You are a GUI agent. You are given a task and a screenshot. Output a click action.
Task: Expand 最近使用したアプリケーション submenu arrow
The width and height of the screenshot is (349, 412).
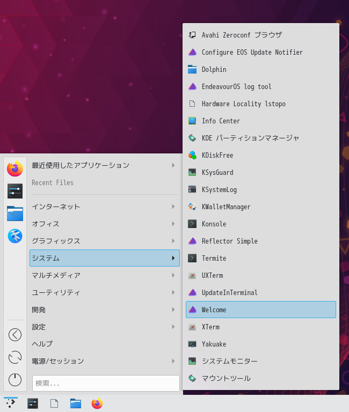coord(173,165)
